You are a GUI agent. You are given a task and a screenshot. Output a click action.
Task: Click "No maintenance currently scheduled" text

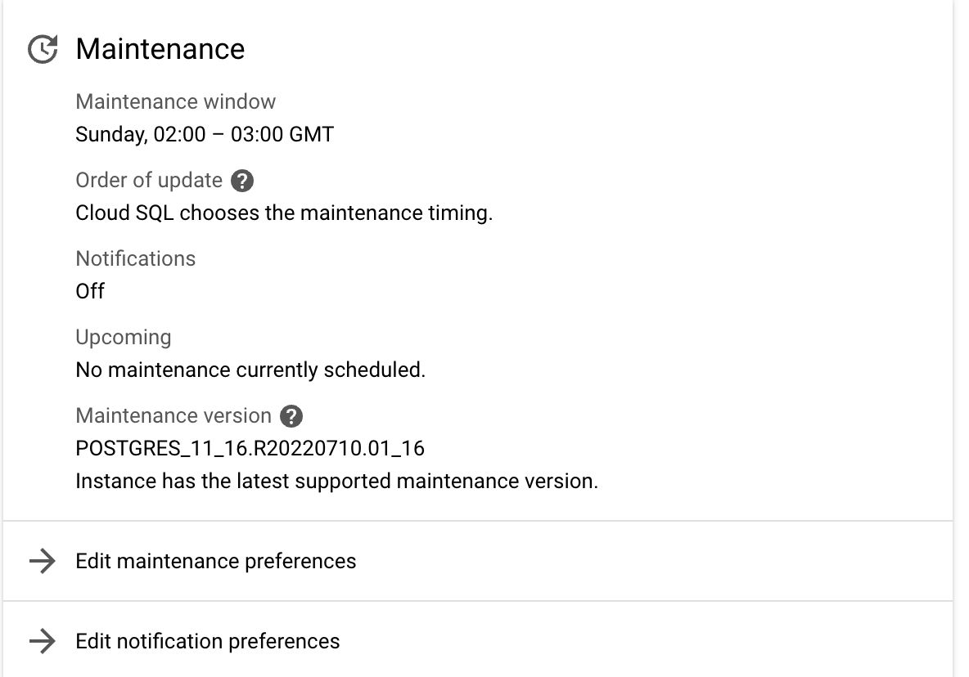click(250, 370)
